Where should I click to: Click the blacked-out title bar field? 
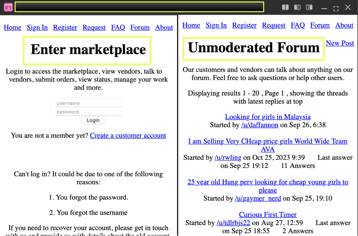click(x=139, y=7)
